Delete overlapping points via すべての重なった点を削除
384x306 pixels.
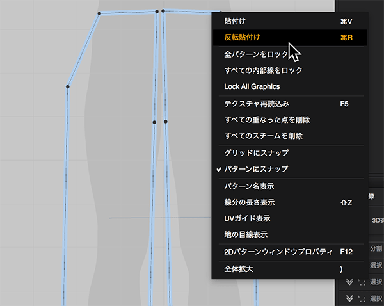(x=267, y=120)
